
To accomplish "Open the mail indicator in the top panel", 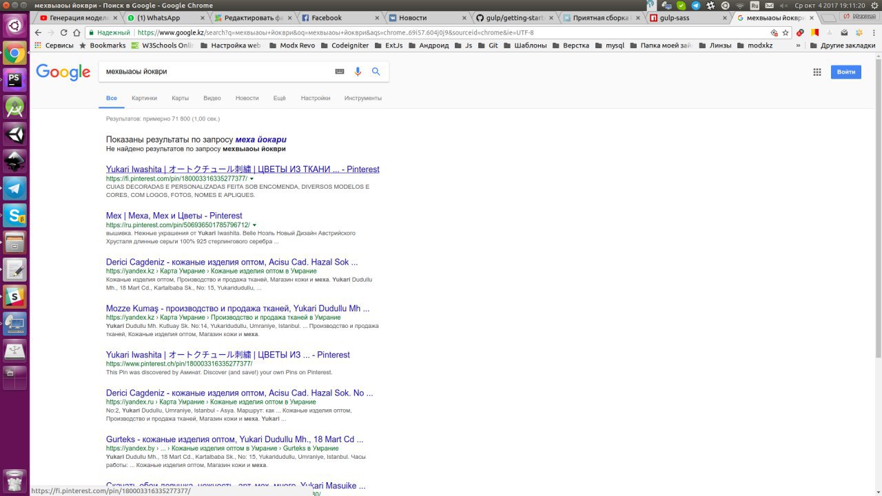I will 770,6.
